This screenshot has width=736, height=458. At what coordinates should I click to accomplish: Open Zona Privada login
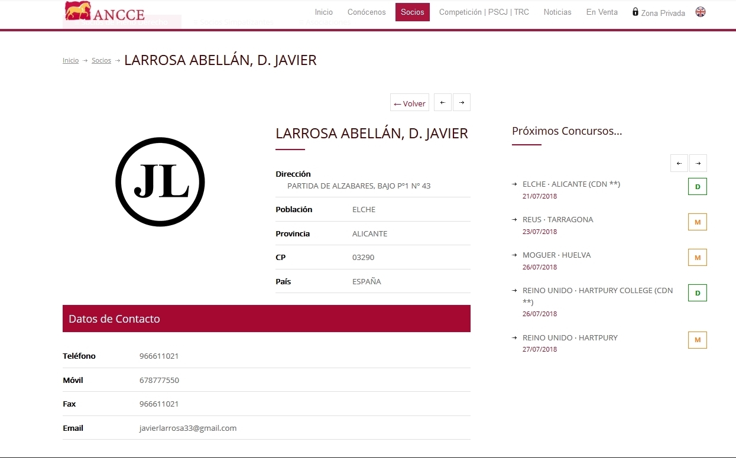click(659, 12)
